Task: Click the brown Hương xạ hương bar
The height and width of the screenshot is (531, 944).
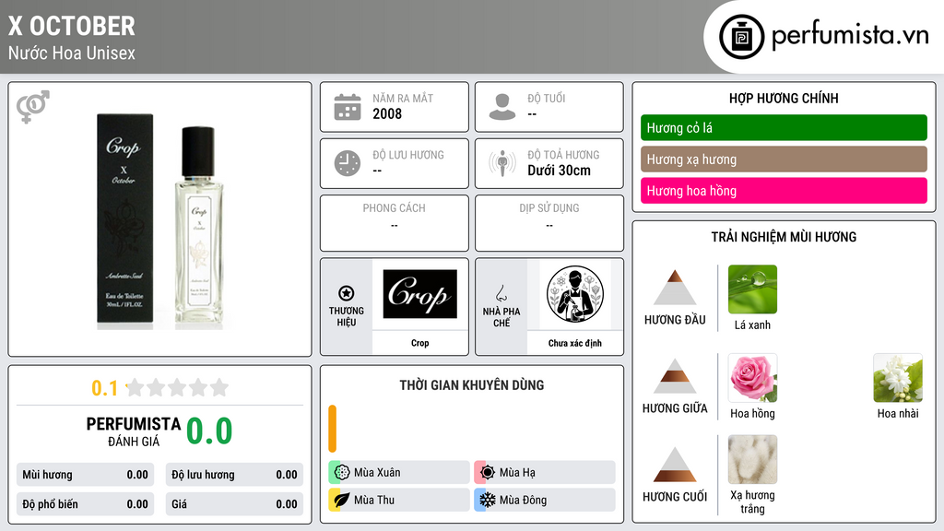Action: click(784, 159)
